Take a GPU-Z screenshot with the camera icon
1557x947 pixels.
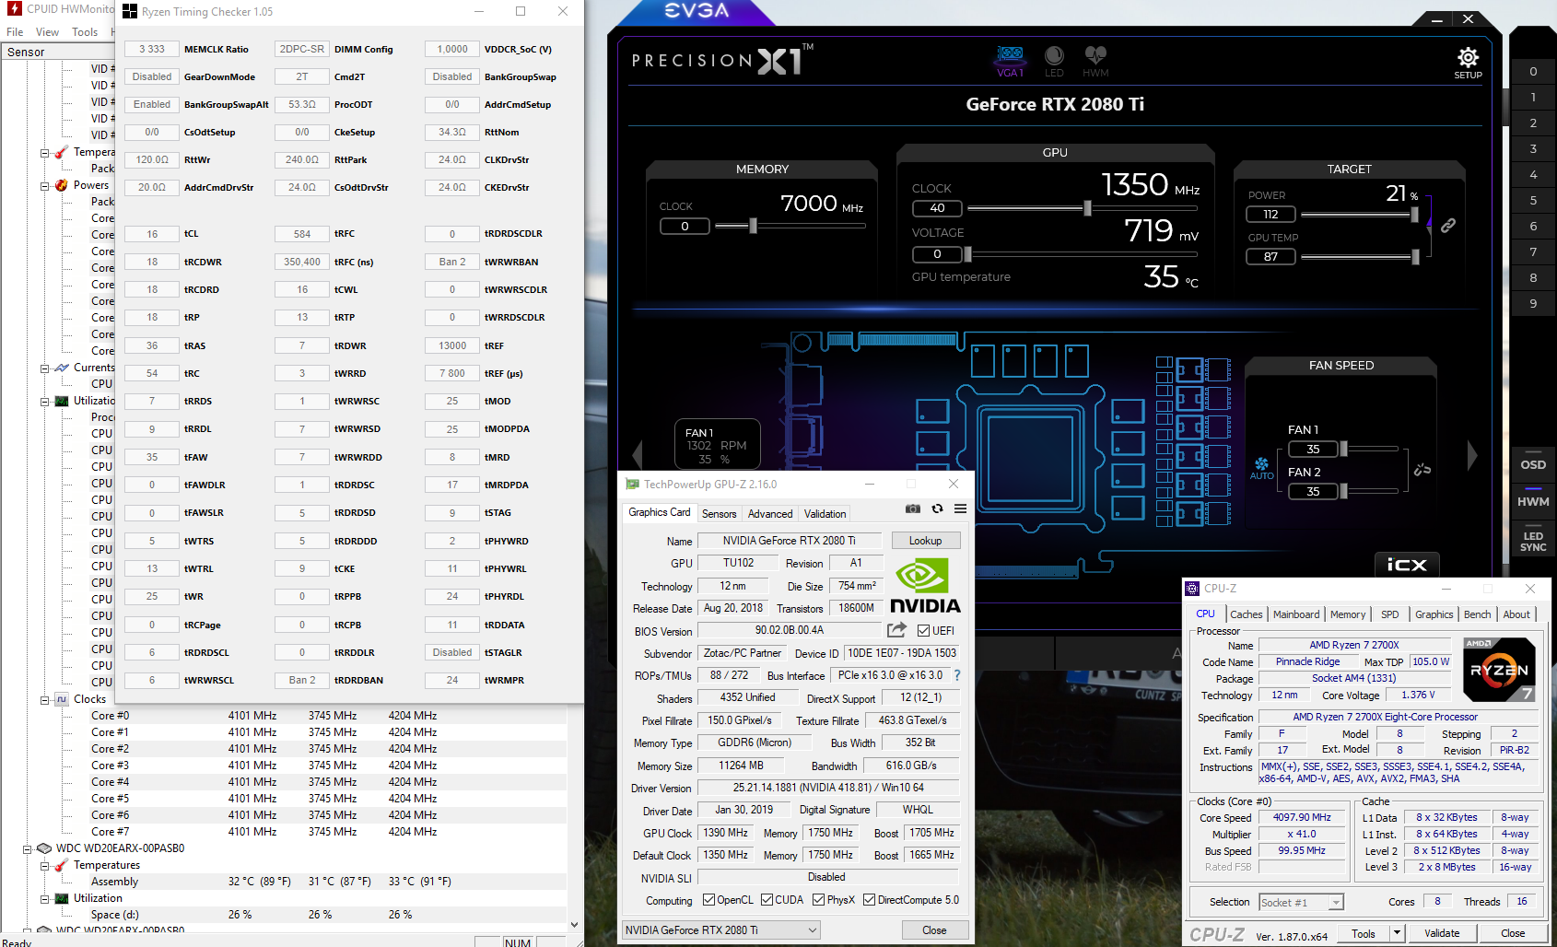[x=912, y=509]
